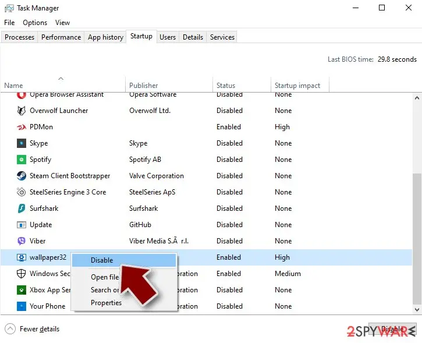Viewport: 422px width, 343px height.
Task: Choose Disable in the context menu
Action: pyautogui.click(x=124, y=260)
